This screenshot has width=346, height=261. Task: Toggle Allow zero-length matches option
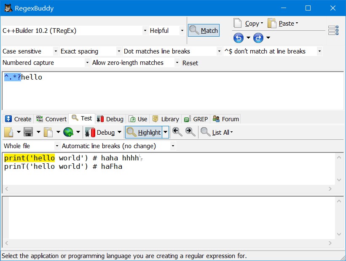(135, 63)
